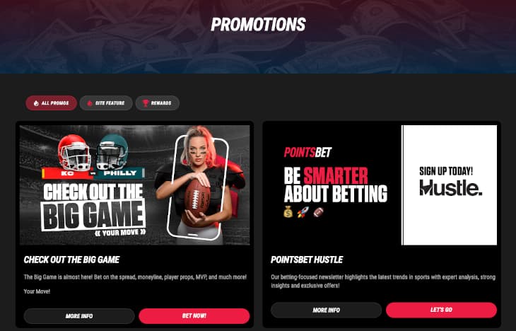Open the Check Out The Big Game banner
516x331 pixels.
(x=134, y=185)
